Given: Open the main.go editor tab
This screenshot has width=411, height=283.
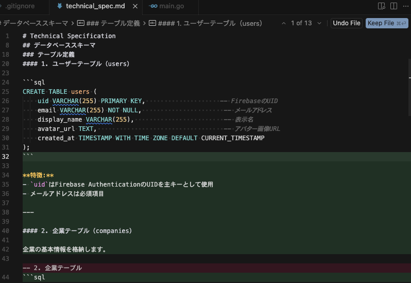Looking at the screenshot, I should [172, 6].
